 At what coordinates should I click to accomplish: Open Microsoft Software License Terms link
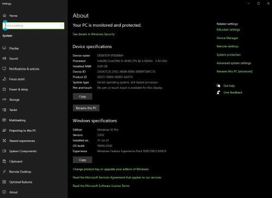(x=101, y=186)
